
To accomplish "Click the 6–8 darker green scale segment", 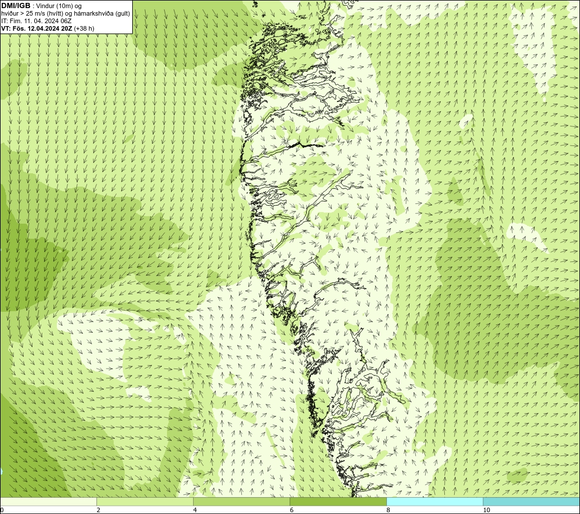I will pyautogui.click(x=338, y=502).
